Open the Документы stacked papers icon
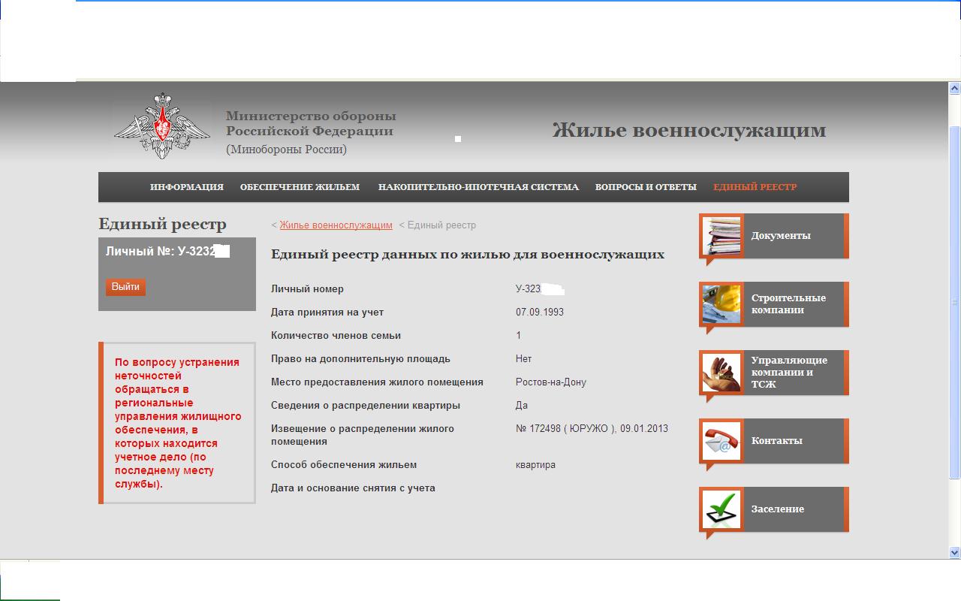Viewport: 961px width, 601px height. coord(722,236)
